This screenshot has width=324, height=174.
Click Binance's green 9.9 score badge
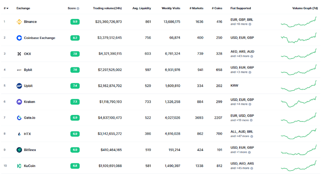pos(75,22)
